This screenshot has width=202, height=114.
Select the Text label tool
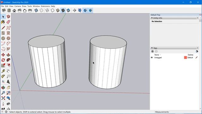pyautogui.click(x=9, y=76)
